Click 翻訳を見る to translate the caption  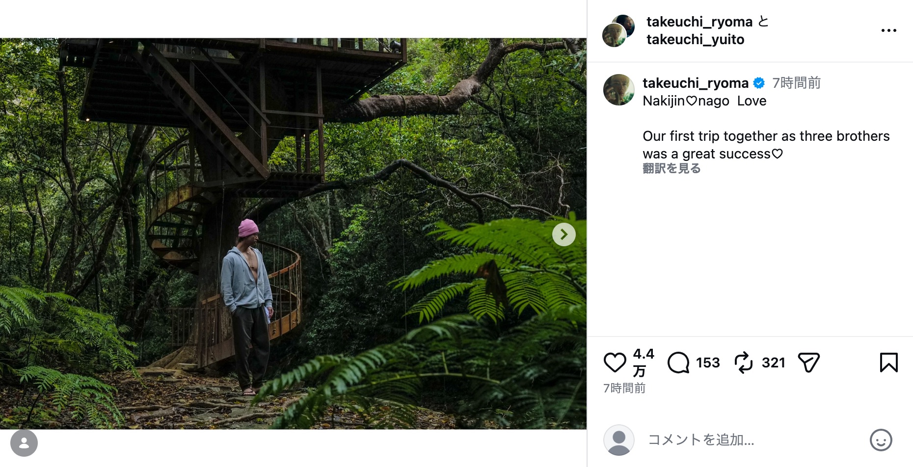(671, 168)
